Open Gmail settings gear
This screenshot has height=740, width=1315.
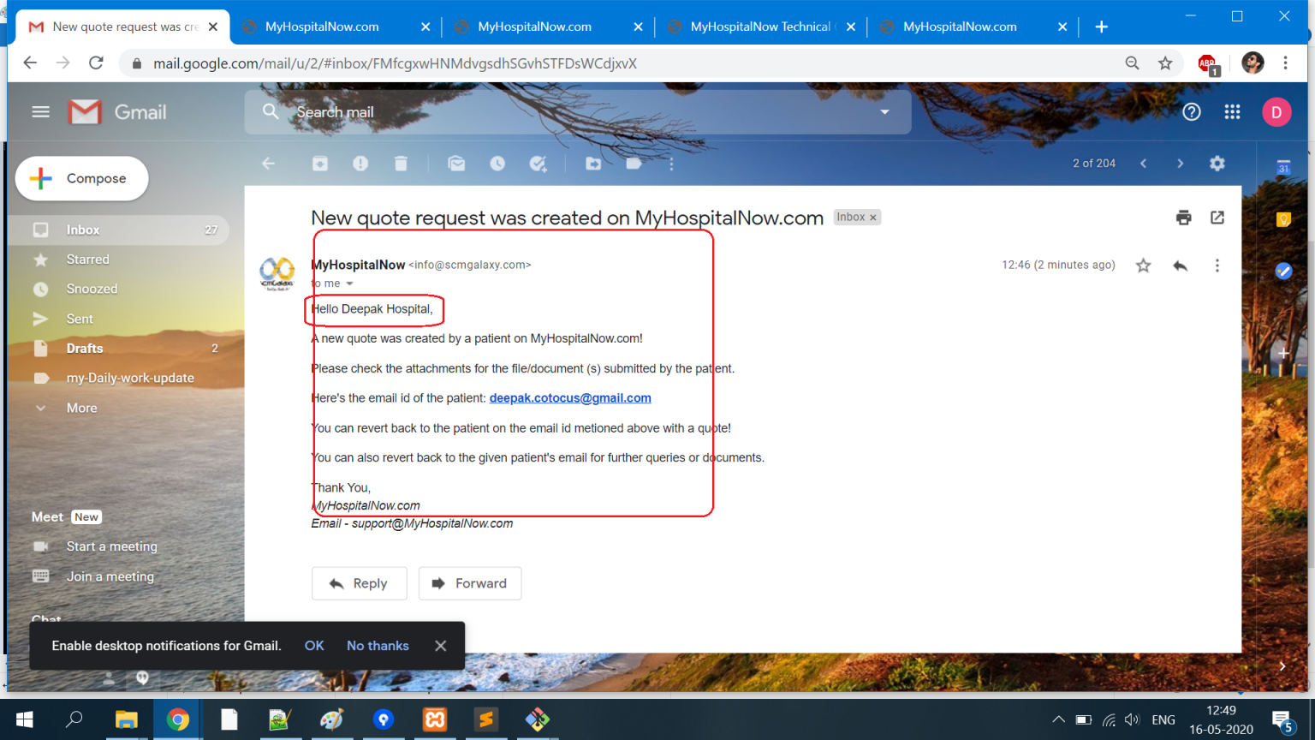point(1217,164)
